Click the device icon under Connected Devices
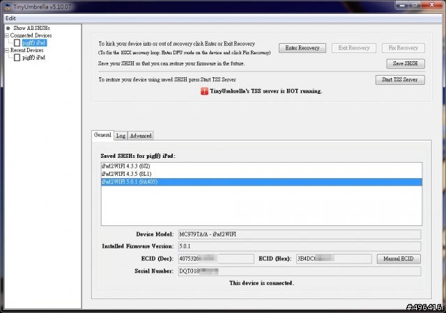Screen dimensions: 446x313 pos(17,43)
